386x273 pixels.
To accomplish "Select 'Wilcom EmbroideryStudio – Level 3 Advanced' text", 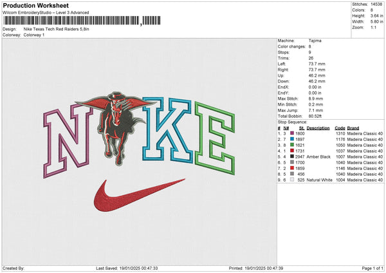I will point(46,13).
